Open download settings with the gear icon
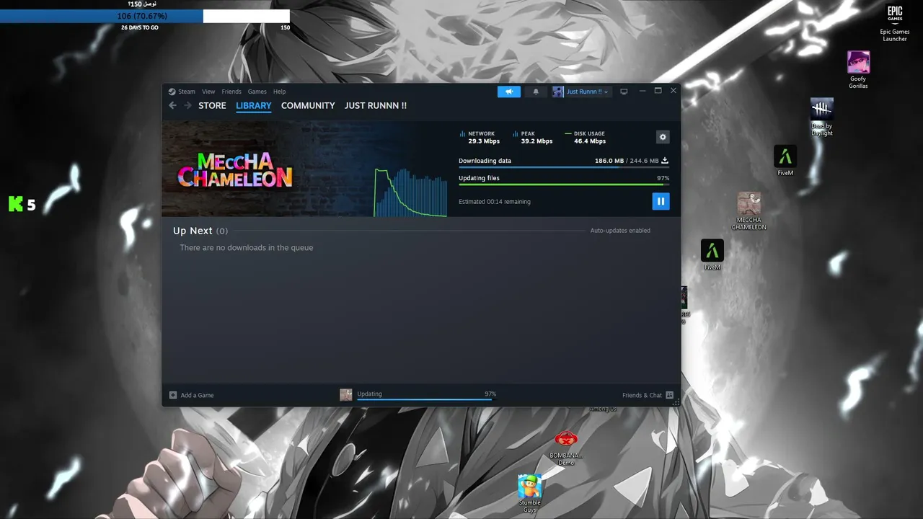 pyautogui.click(x=663, y=137)
